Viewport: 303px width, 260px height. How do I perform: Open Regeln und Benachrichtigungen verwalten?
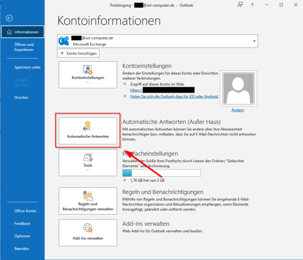[88, 200]
